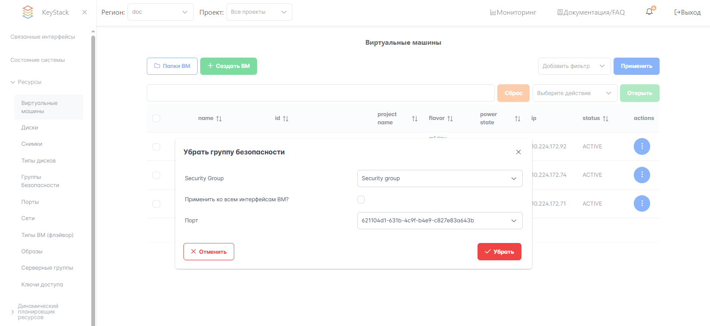Click the red Убрать button
The image size is (710, 326).
pos(499,252)
